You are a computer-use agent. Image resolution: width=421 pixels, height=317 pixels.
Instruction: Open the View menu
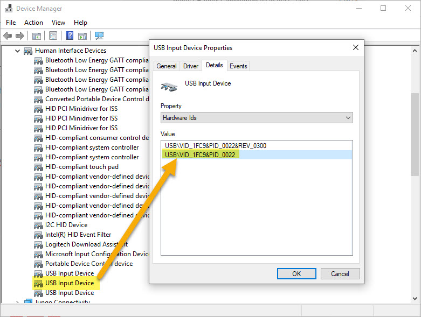tap(58, 23)
